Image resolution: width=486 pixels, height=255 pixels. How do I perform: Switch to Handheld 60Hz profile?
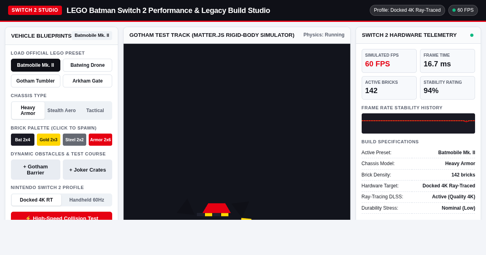(87, 200)
